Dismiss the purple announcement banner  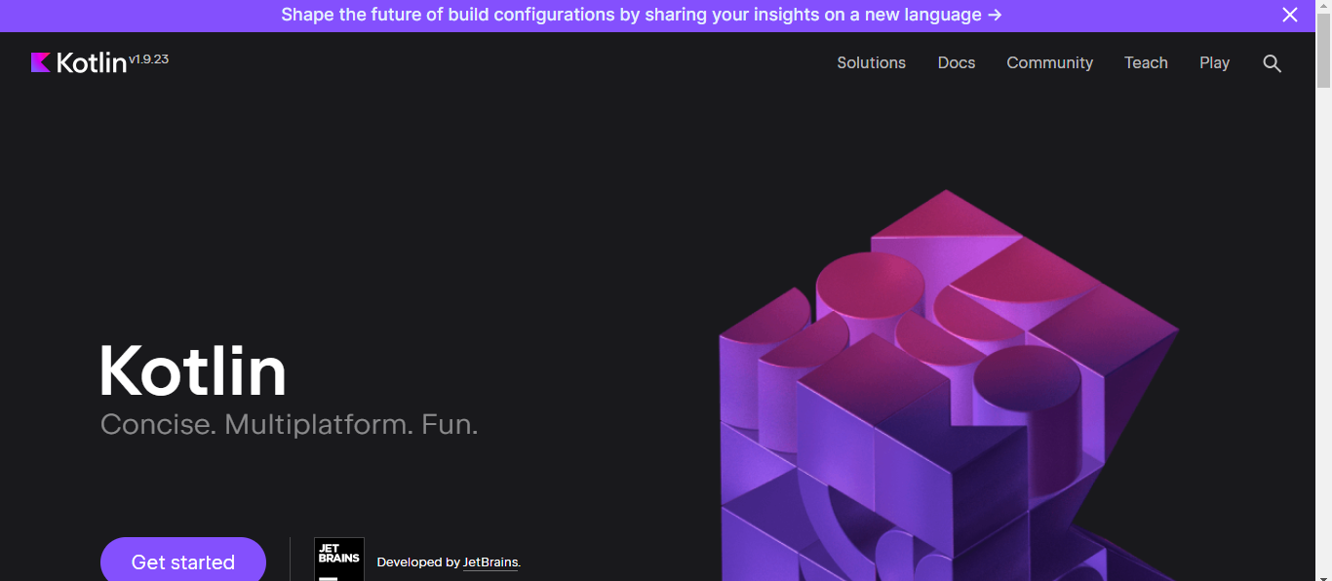point(1289,15)
